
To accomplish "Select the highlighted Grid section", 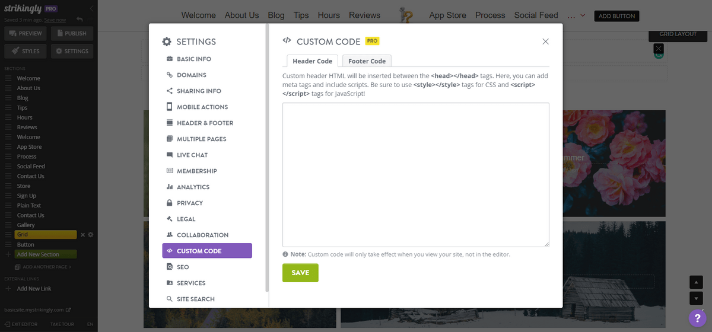I will pyautogui.click(x=46, y=235).
